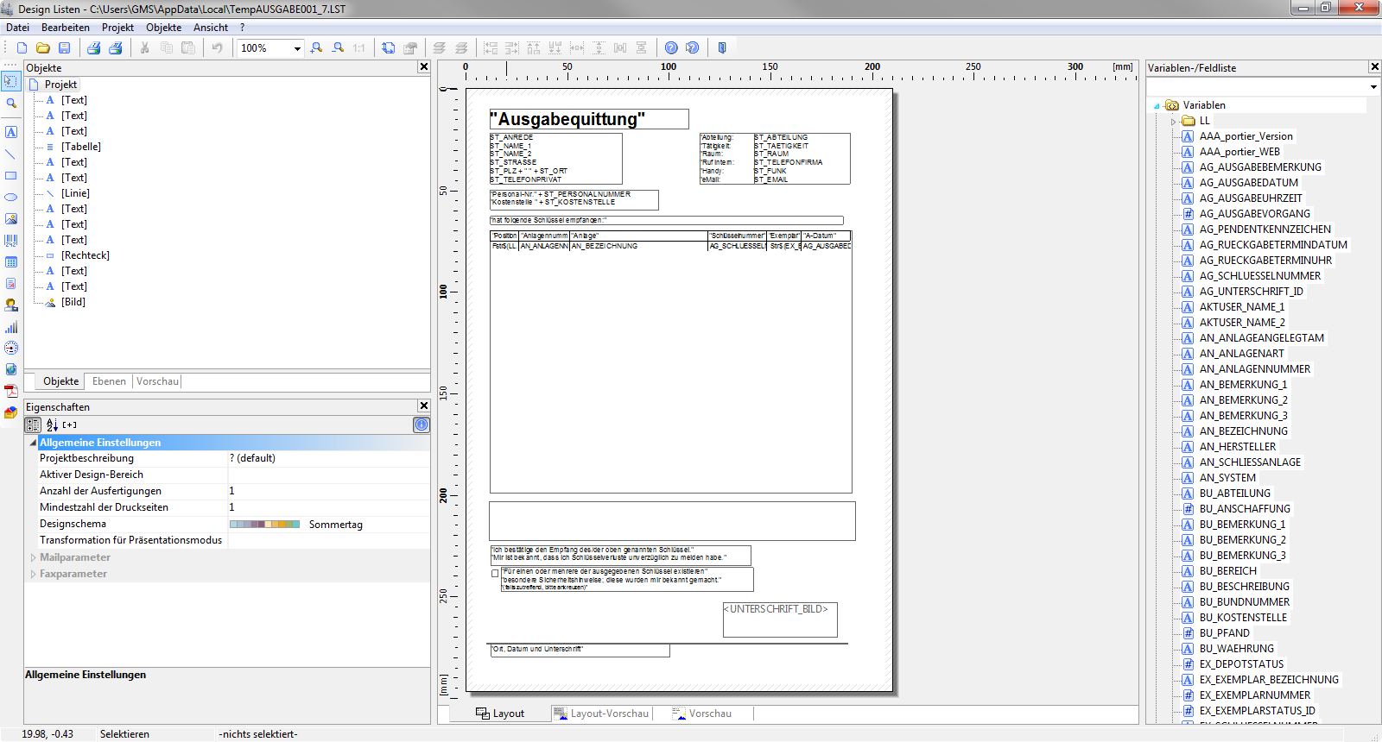This screenshot has height=742, width=1382.
Task: Open the 100% zoom level dropdown
Action: [297, 48]
